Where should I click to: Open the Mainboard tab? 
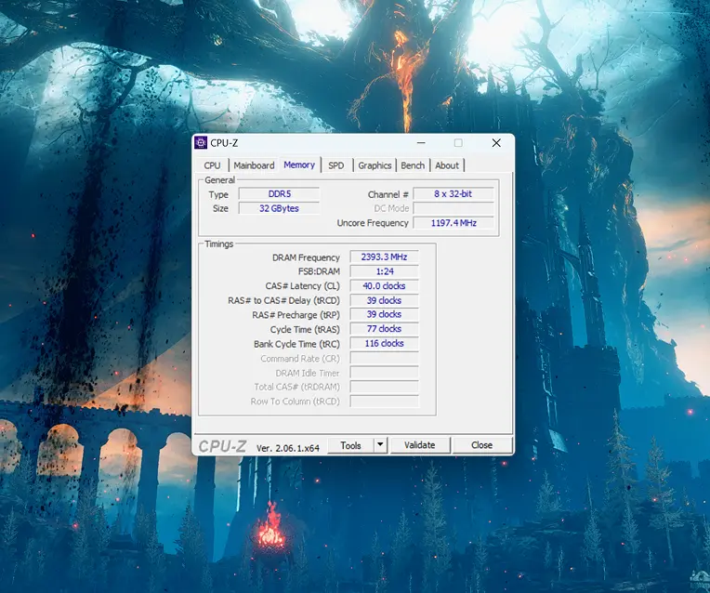click(254, 165)
